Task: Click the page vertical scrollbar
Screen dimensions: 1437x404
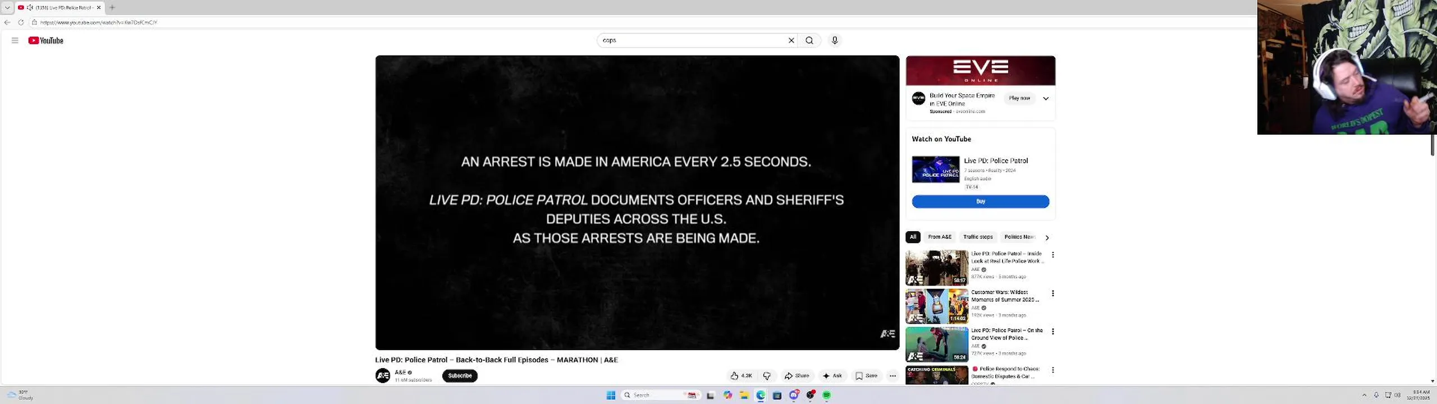Action: [1433, 145]
